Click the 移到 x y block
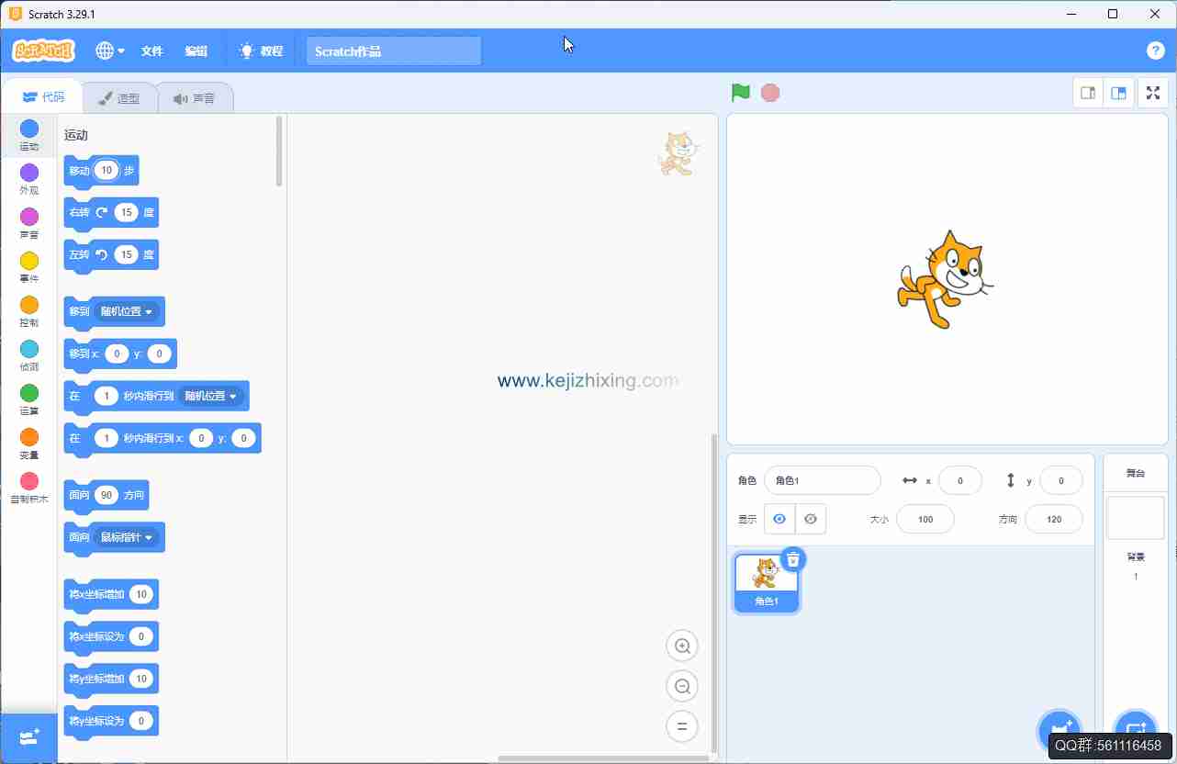Screen dimensions: 1177x764 (120, 354)
